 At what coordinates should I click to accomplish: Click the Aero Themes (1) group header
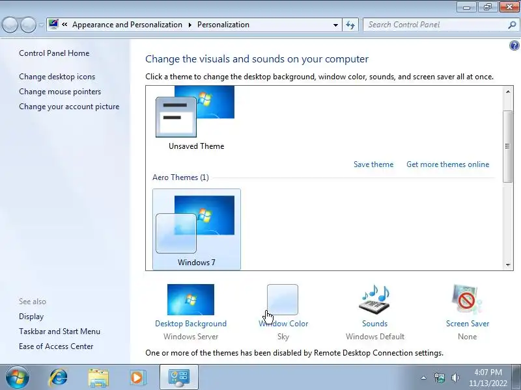[x=181, y=177]
